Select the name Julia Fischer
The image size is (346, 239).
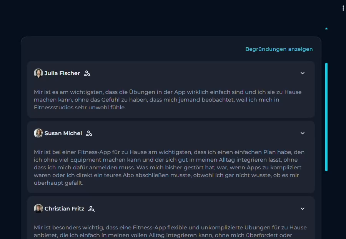(x=62, y=73)
